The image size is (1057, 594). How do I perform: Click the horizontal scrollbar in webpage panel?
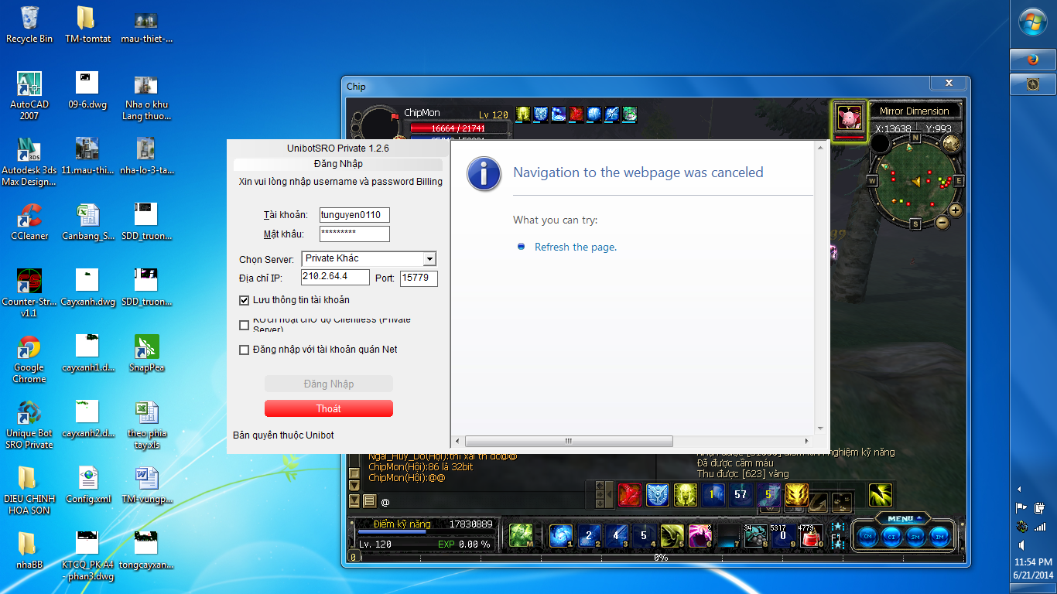[x=568, y=442]
